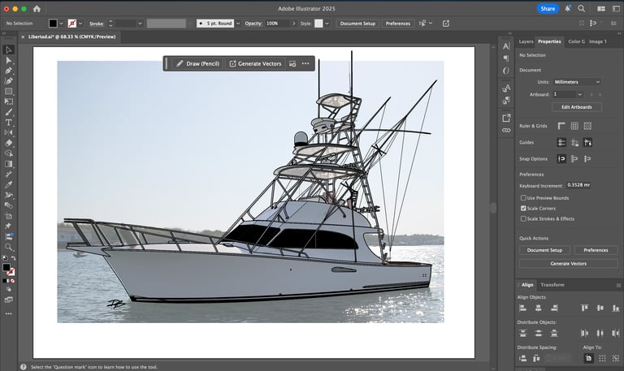This screenshot has width=624, height=371.
Task: Toggle Show Grid icon
Action: pos(574,126)
